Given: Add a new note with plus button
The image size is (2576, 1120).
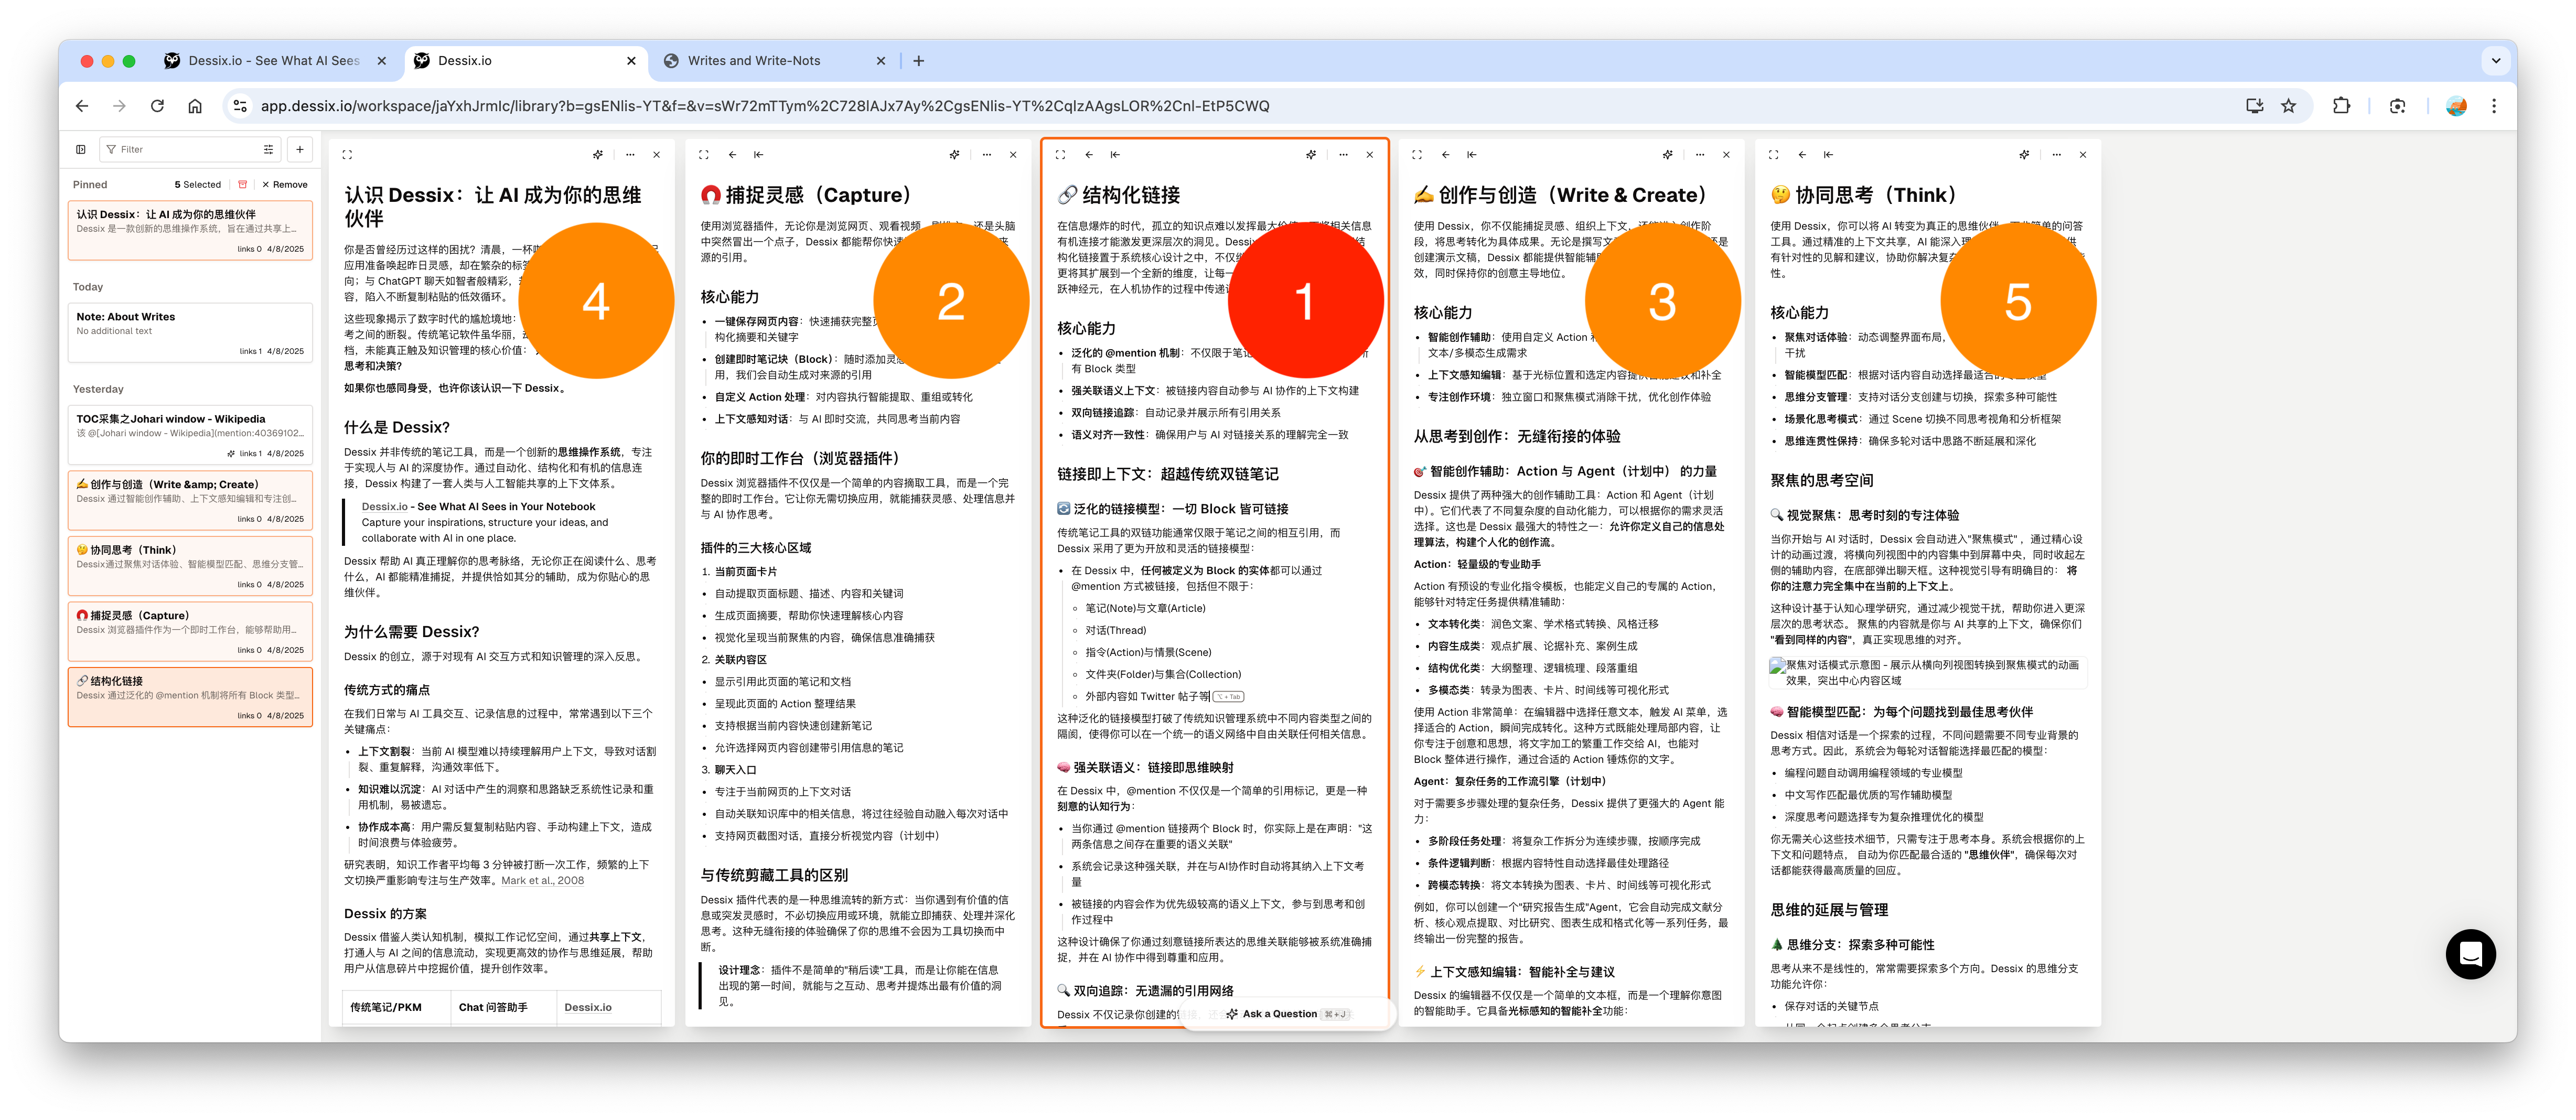Looking at the screenshot, I should click(300, 149).
